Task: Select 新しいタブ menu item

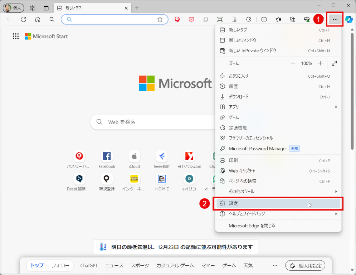Action: [278, 30]
